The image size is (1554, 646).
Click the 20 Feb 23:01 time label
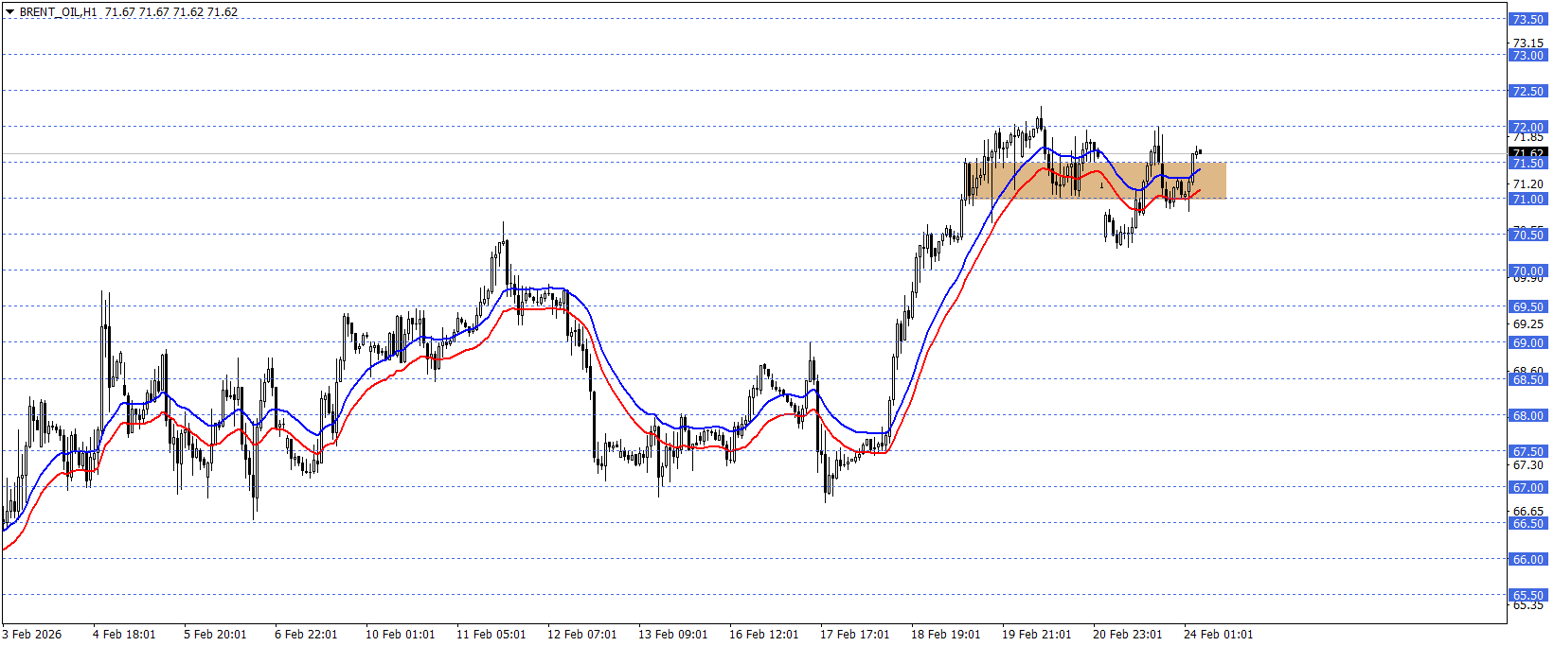click(x=1127, y=634)
